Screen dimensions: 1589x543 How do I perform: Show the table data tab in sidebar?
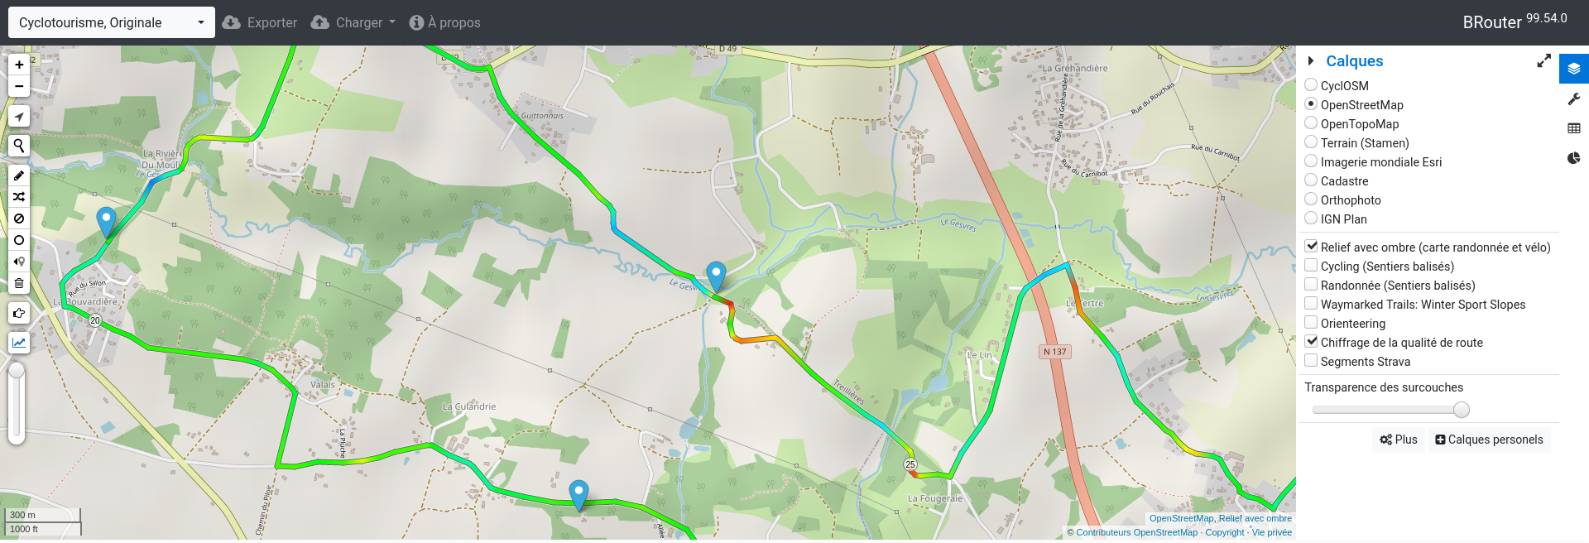1574,128
